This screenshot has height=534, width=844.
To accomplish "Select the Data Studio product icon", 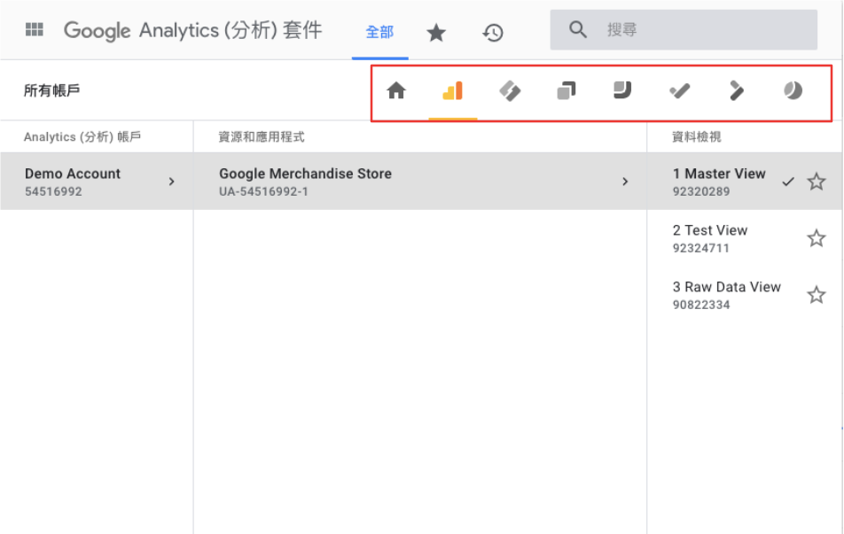I will pyautogui.click(x=622, y=89).
